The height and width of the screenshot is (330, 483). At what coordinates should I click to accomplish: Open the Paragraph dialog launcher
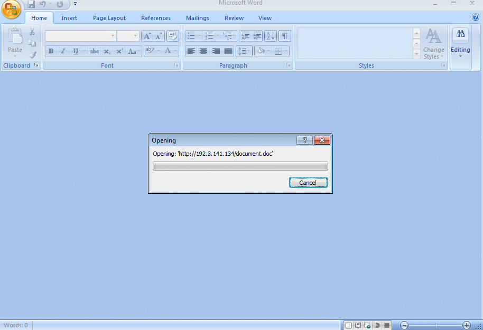click(289, 65)
